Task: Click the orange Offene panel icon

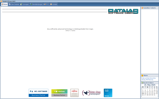Action: [142, 76]
